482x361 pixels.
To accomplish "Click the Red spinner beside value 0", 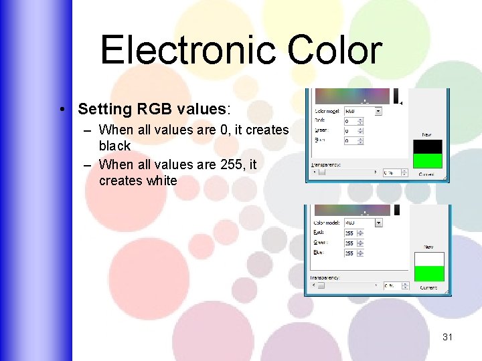I will coord(361,121).
